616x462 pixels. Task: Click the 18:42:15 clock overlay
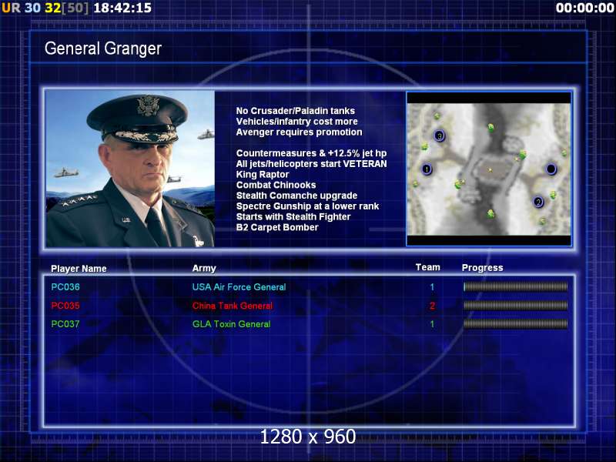(122, 8)
